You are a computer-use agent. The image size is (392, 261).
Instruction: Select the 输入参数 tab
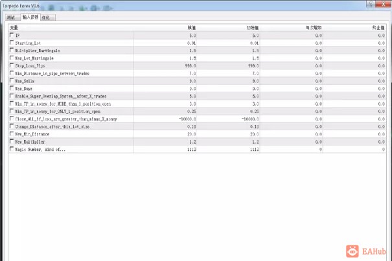click(30, 17)
